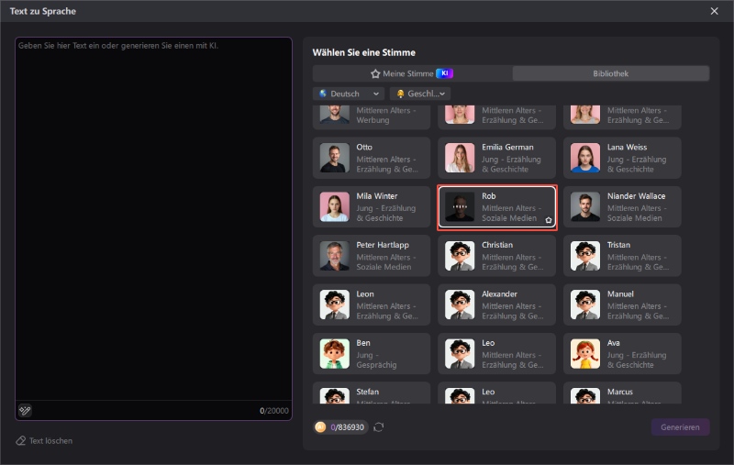Viewport: 734px width, 465px height.
Task: Click the coin credits icon
Action: click(320, 427)
